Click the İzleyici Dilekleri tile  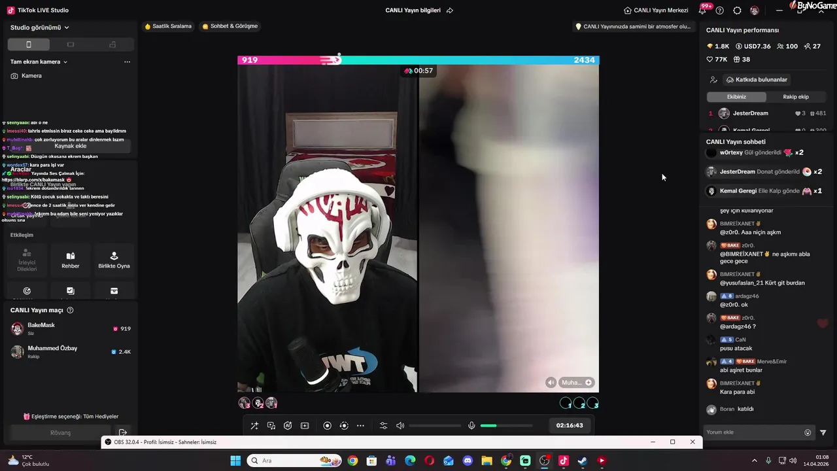click(x=27, y=260)
